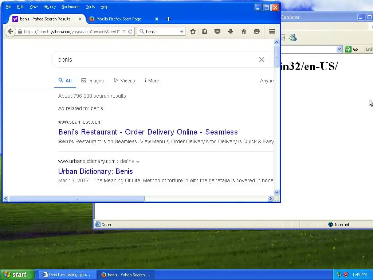The width and height of the screenshot is (373, 280).
Task: Click Firefox search bar text field
Action: [x=162, y=31]
